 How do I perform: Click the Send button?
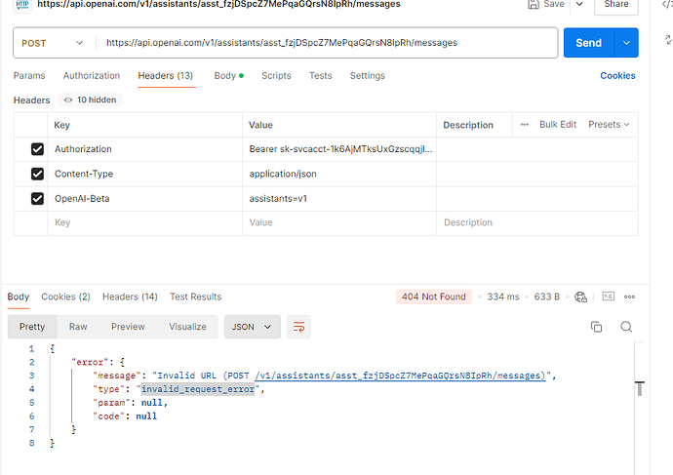click(588, 43)
